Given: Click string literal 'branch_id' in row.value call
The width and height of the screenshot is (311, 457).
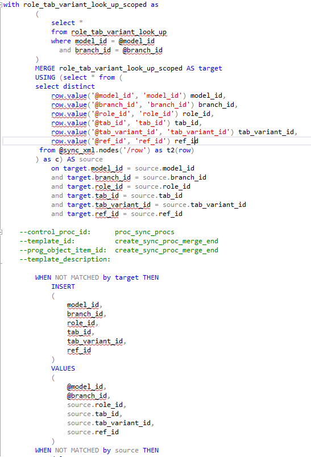Looking at the screenshot, I should point(170,105).
